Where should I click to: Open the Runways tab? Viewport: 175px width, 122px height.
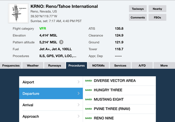55,66
